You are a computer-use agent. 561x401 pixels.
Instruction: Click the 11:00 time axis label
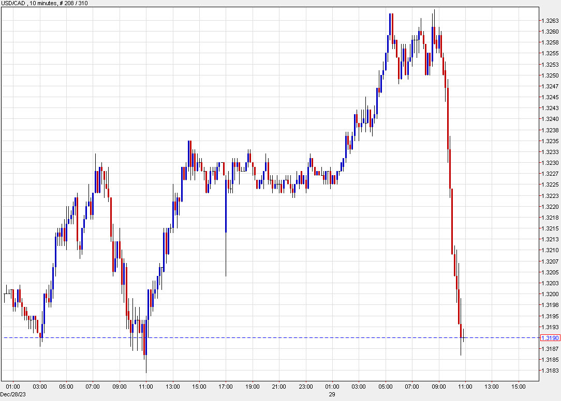point(146,385)
